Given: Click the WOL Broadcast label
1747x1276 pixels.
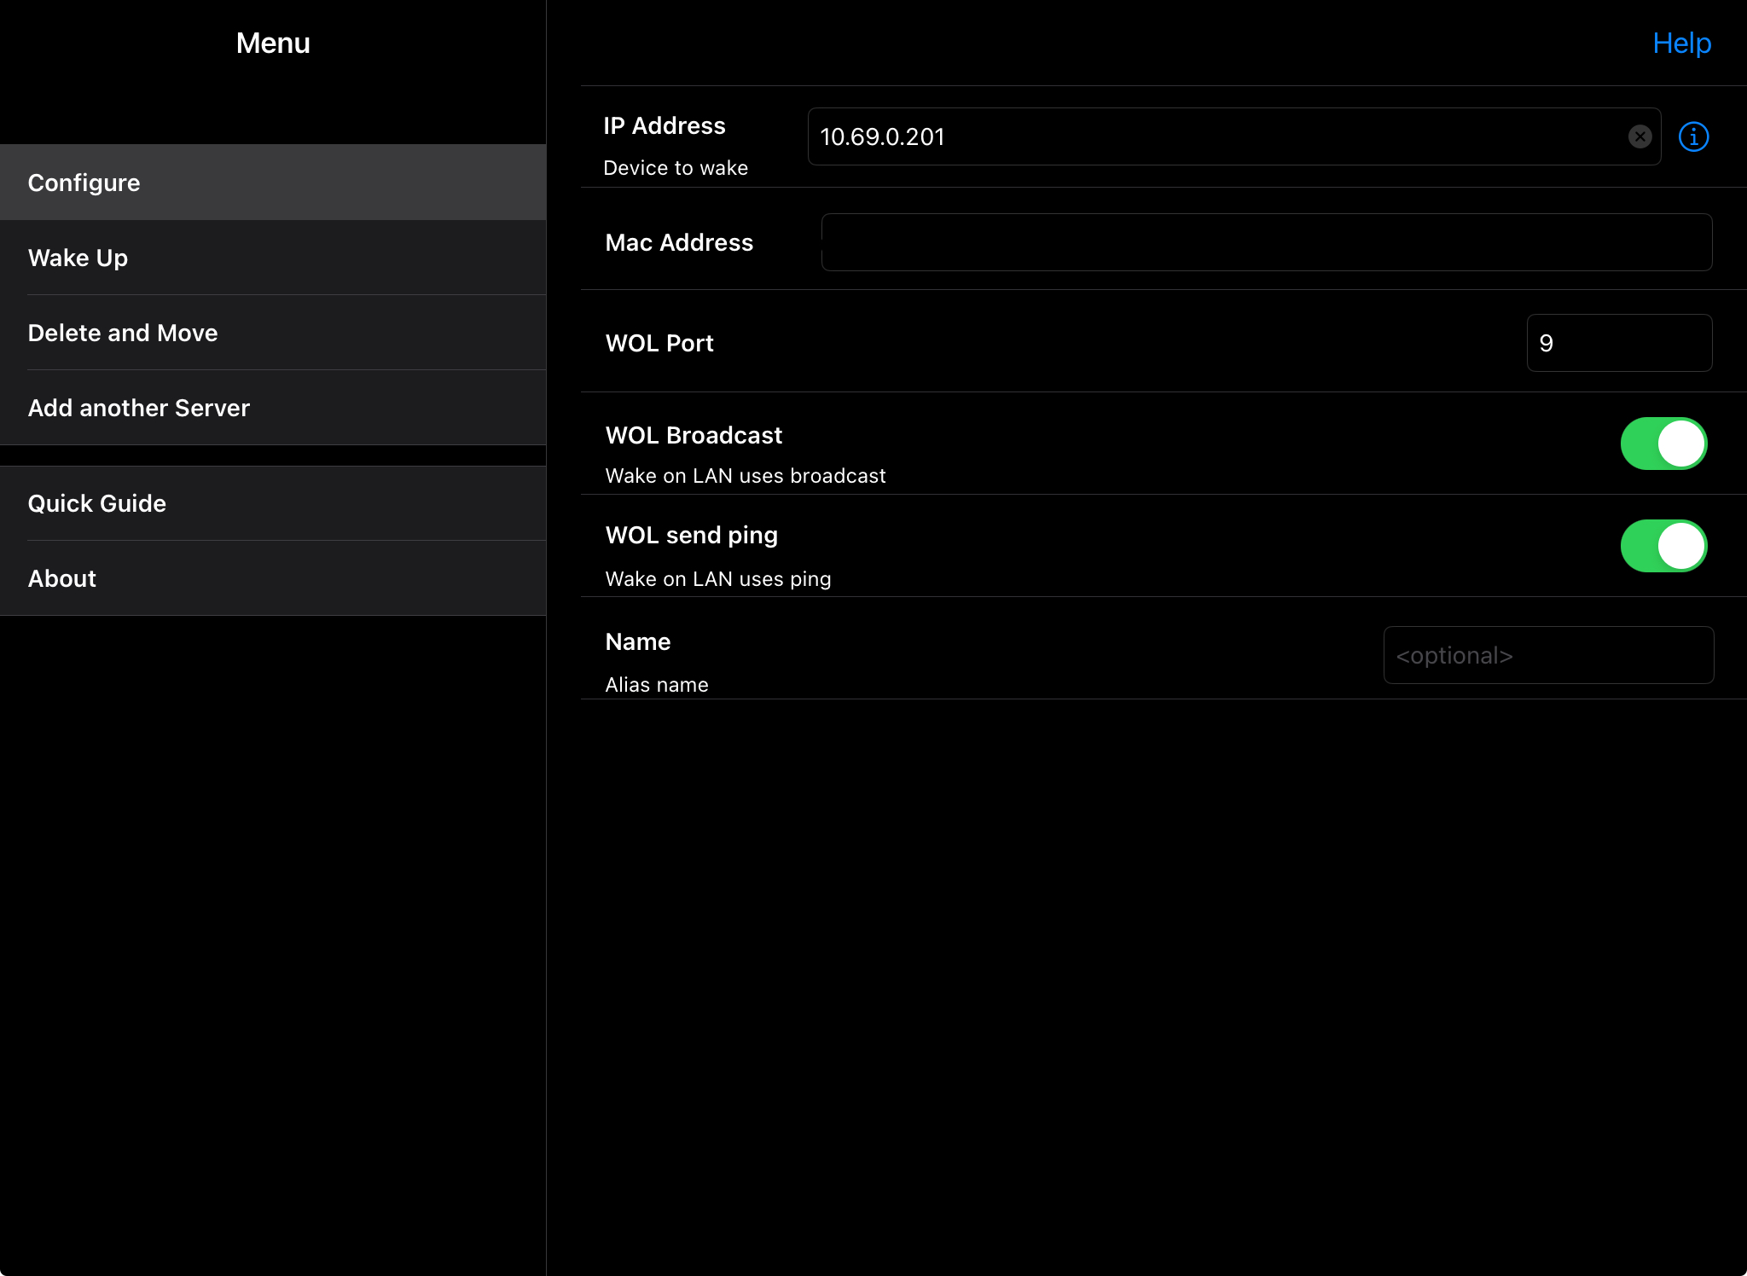Looking at the screenshot, I should [694, 435].
